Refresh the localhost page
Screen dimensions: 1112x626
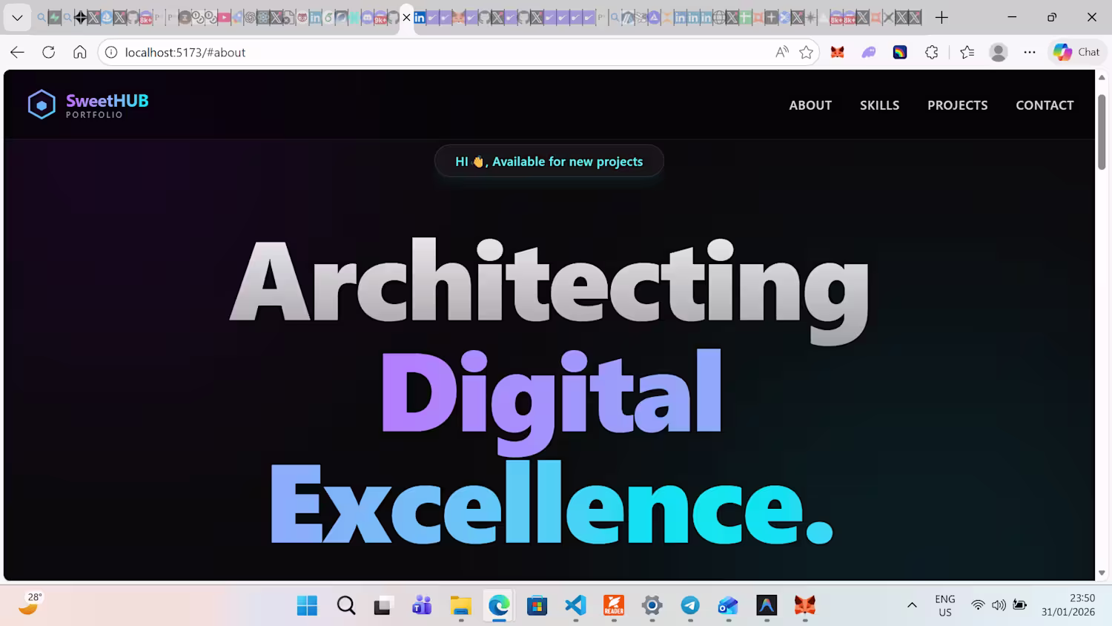tap(49, 52)
